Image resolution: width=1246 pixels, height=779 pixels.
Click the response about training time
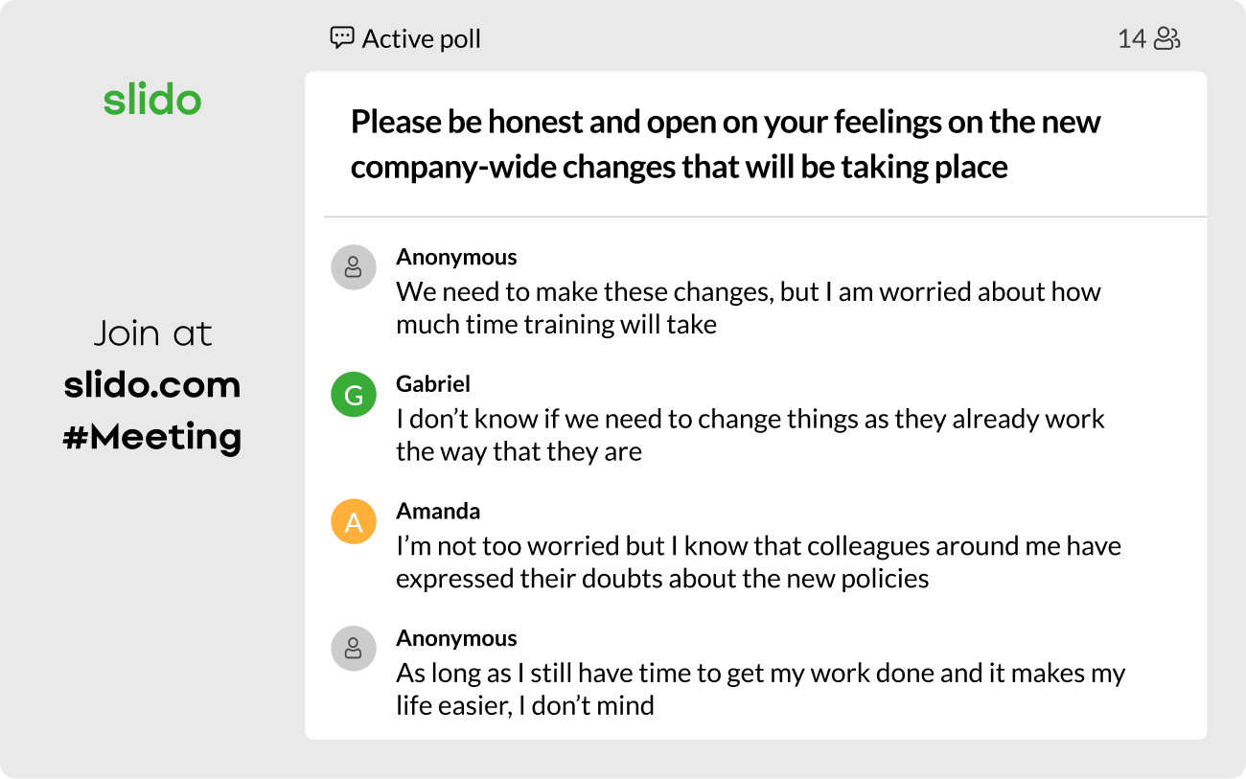coord(748,308)
